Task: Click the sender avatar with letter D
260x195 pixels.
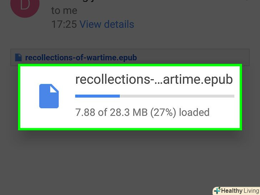Action: 25,6
